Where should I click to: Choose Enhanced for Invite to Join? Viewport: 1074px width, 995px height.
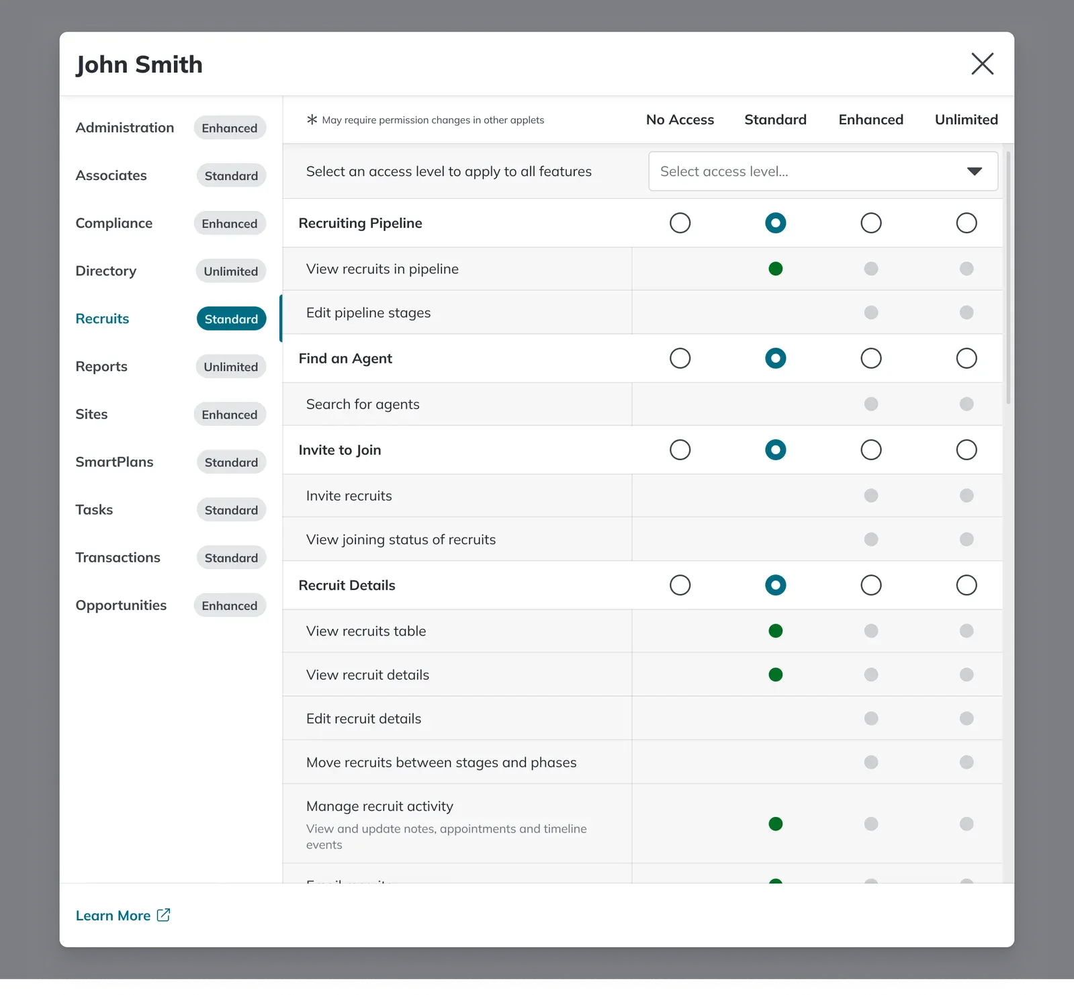pos(870,449)
